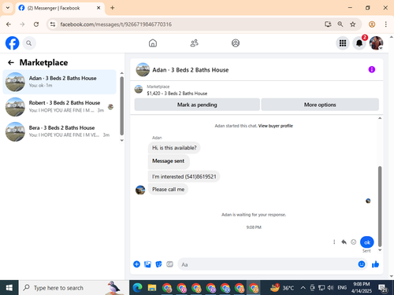This screenshot has width=394, height=295.
Task: Choose a GIF from the GIF icon
Action: pyautogui.click(x=169, y=264)
